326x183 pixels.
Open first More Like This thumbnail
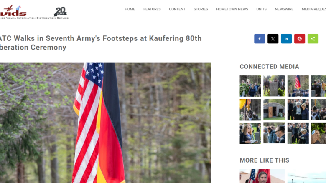coord(262,176)
